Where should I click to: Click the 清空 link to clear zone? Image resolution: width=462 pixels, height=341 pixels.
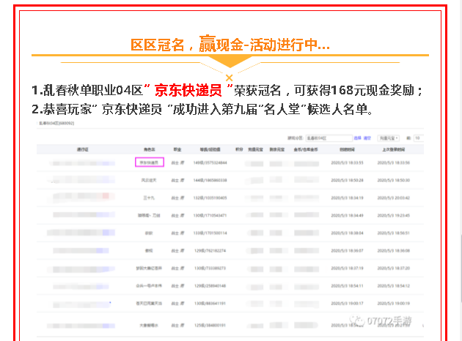point(367,138)
